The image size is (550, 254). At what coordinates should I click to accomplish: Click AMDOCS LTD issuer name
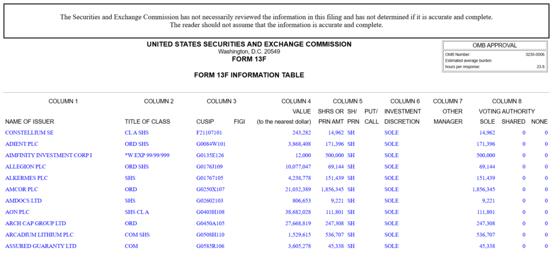pyautogui.click(x=24, y=201)
